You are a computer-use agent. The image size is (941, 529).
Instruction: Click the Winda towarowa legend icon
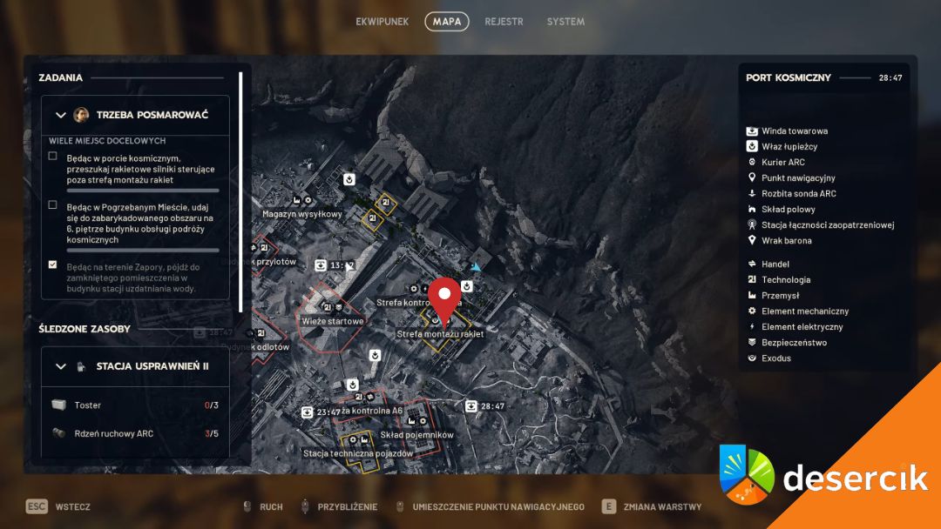752,131
